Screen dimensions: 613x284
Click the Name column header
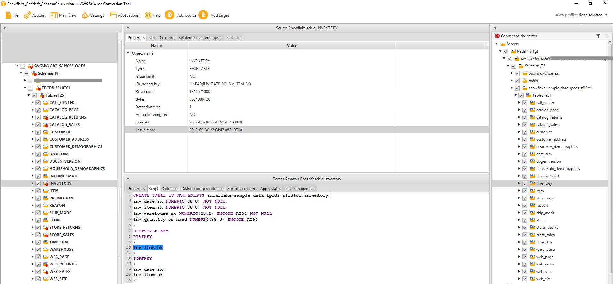pyautogui.click(x=157, y=46)
